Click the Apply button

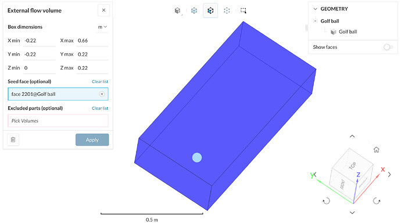tap(92, 140)
